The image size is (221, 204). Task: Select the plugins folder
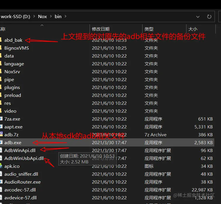[12, 88]
